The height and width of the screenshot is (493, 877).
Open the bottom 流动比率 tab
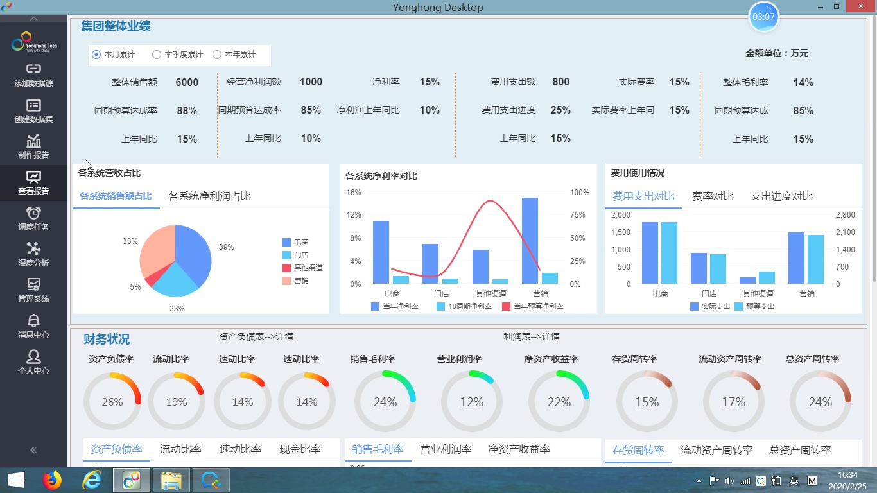point(180,449)
